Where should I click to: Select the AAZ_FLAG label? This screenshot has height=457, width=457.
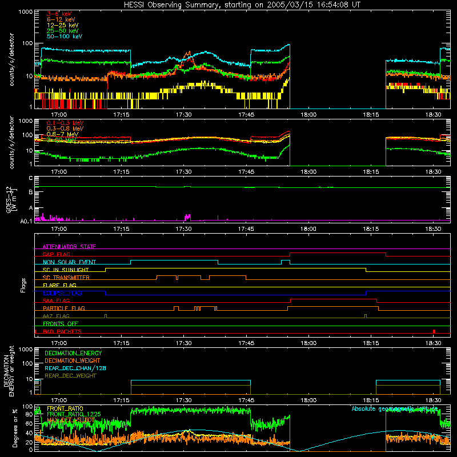click(x=56, y=316)
